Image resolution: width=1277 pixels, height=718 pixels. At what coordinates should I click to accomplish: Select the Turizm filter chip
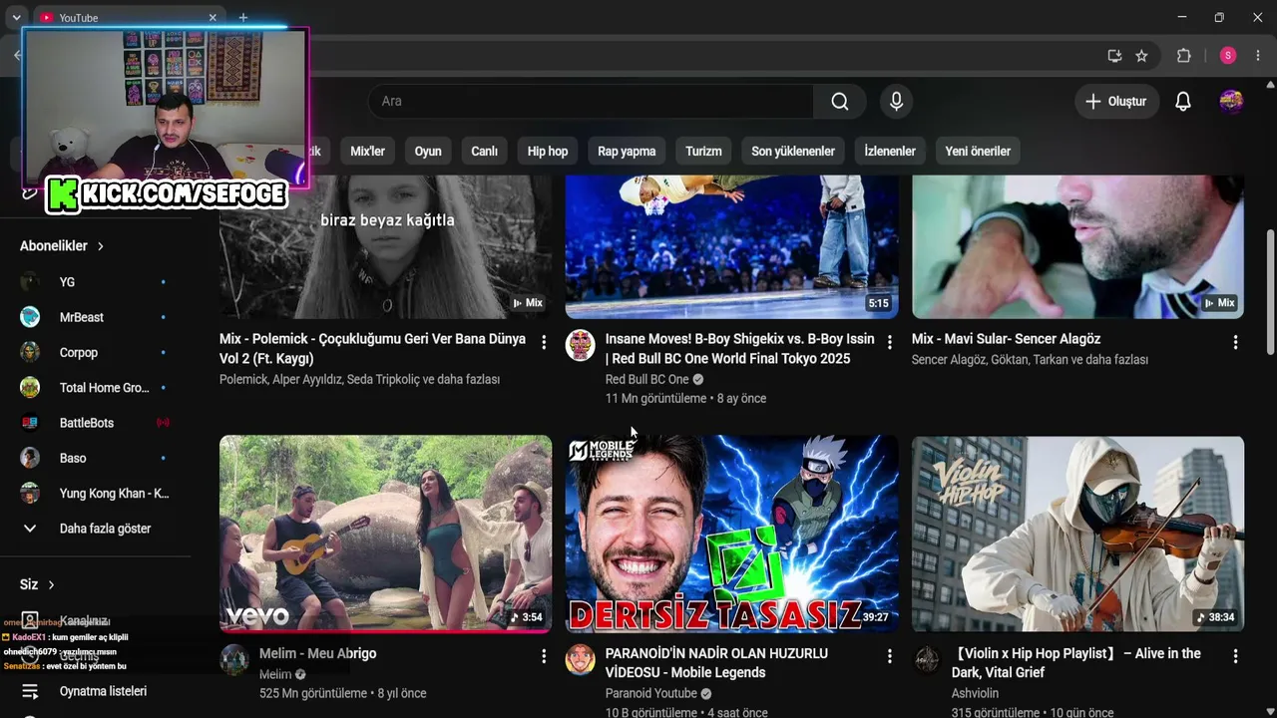tap(703, 152)
